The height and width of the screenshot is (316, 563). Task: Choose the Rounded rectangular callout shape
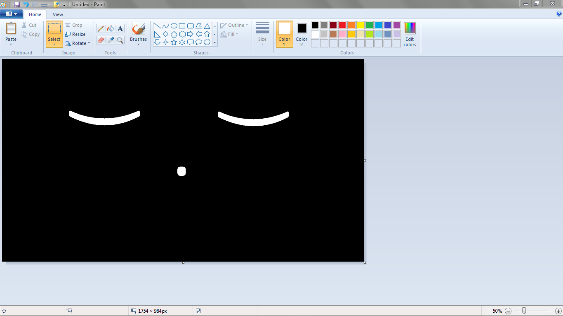190,42
